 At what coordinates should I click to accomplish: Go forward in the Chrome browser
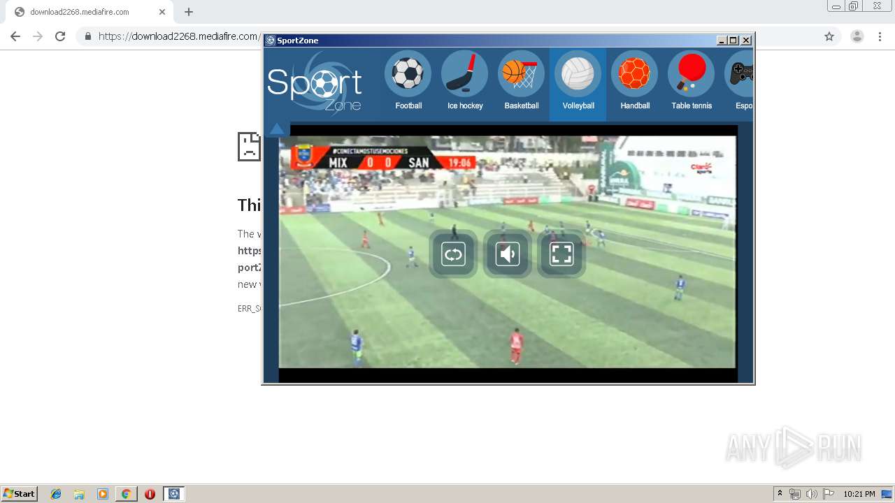tap(38, 36)
